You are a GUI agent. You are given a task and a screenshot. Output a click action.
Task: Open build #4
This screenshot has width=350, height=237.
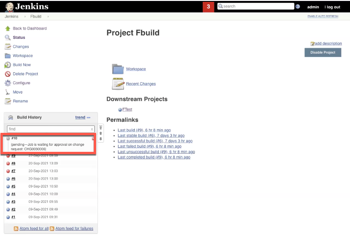13,194
